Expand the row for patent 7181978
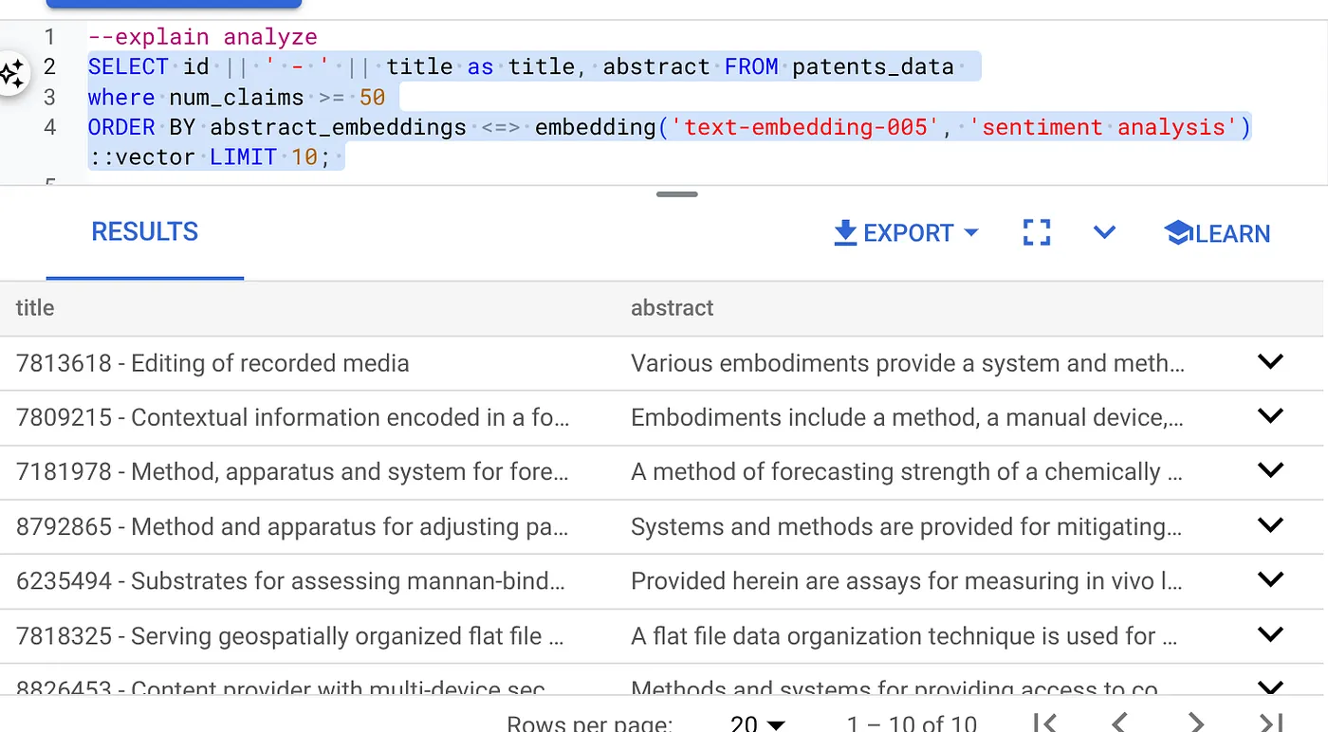Screen dimensions: 1328x732 point(1270,470)
